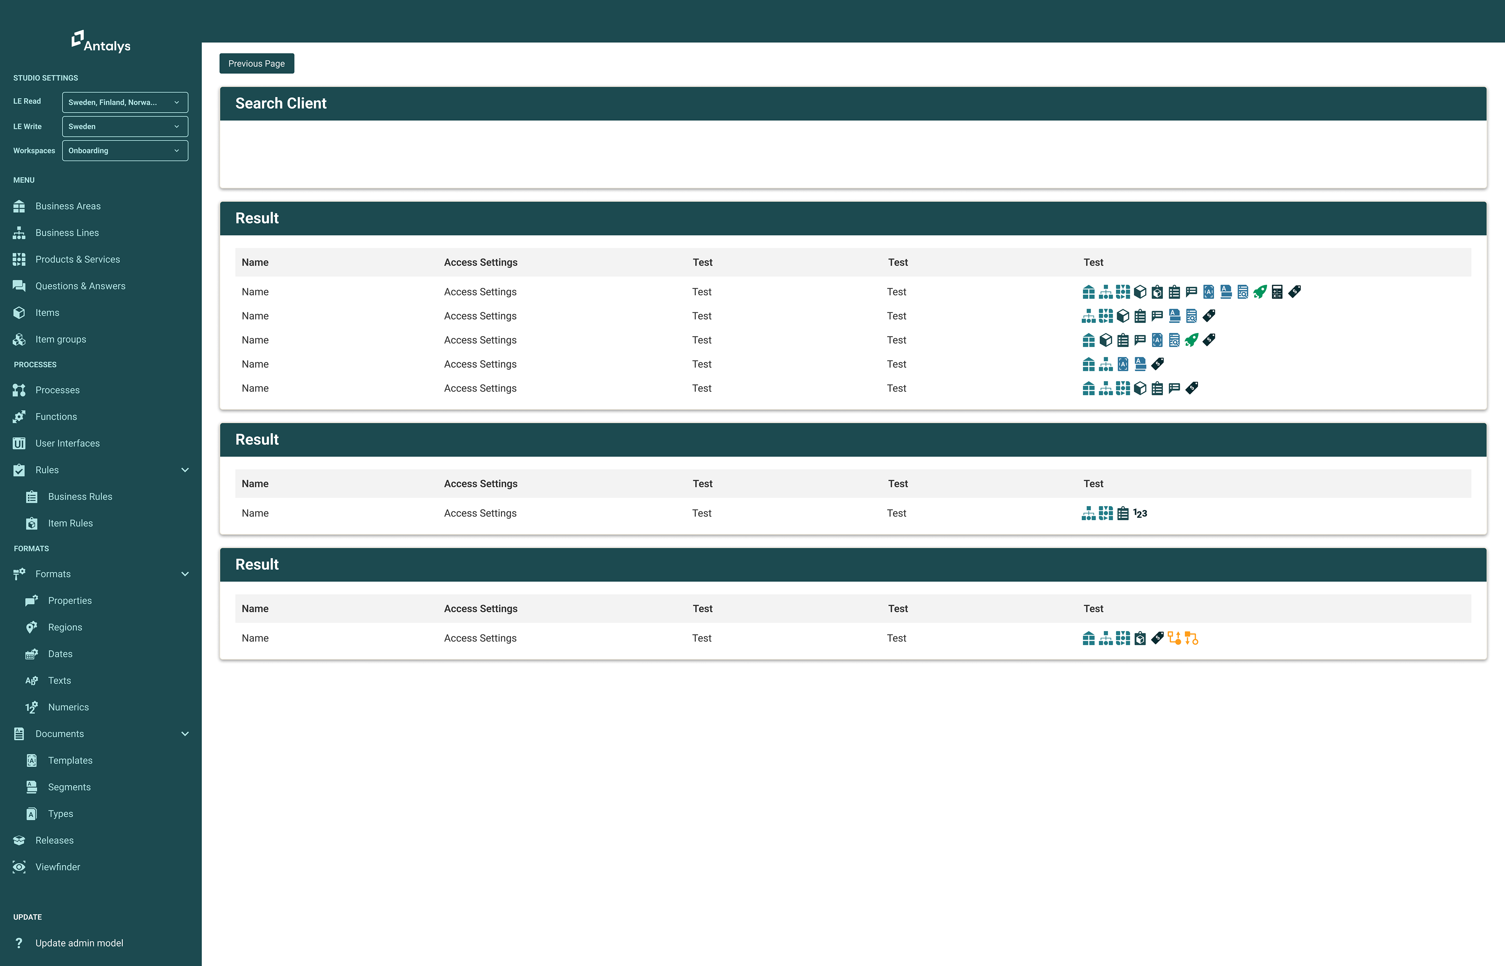
Task: Open the Workspaces dropdown showing Onboarding
Action: [x=125, y=150]
